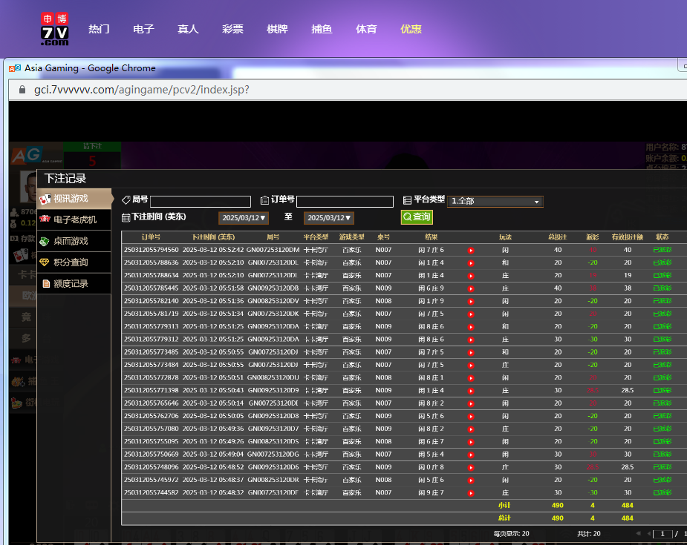687x545 pixels.
Task: Switch to the 电子老虎机 sidebar tab
Action: (74, 219)
